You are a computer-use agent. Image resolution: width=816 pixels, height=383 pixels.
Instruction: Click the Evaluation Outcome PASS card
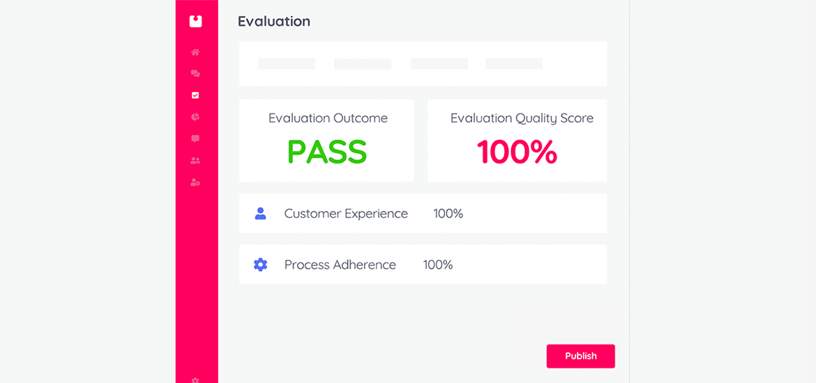(x=327, y=141)
